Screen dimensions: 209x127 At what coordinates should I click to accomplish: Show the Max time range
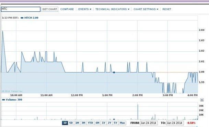tap(122, 123)
